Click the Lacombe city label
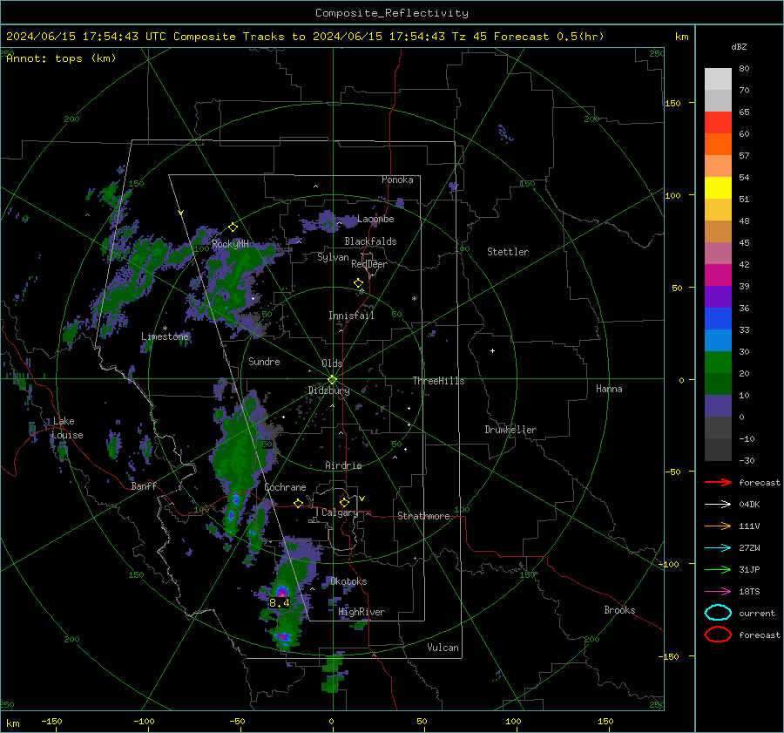Screen dimensions: 784x733 click(375, 219)
